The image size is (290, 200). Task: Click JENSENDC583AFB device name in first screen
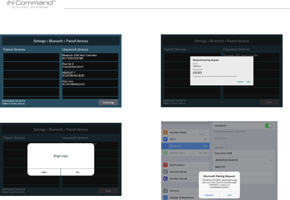13,101
